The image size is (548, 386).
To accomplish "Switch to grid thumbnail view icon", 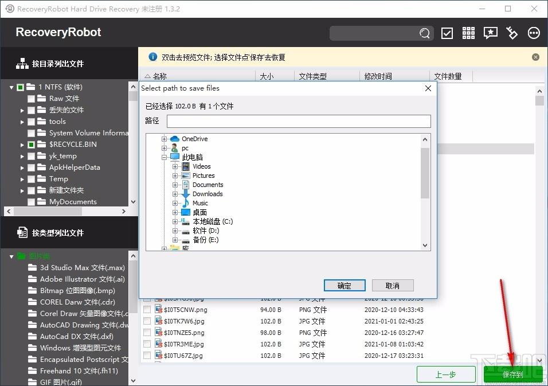I will point(468,33).
